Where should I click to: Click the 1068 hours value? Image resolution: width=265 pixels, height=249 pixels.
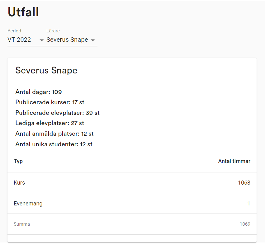(244, 183)
